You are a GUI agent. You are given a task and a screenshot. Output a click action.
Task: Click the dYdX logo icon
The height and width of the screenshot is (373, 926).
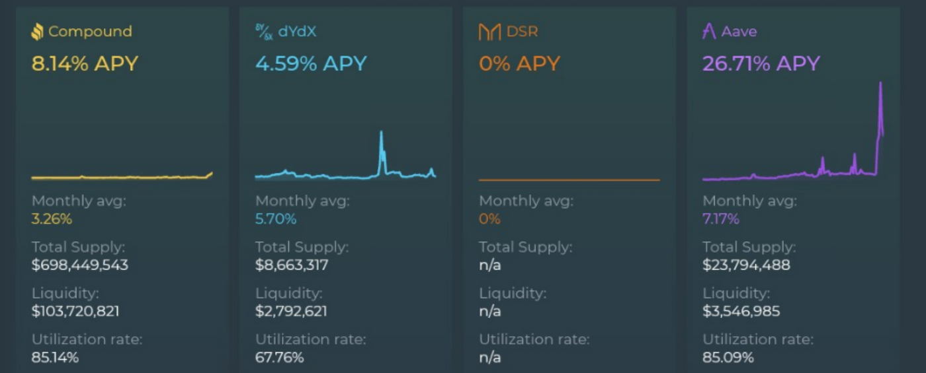tap(264, 32)
